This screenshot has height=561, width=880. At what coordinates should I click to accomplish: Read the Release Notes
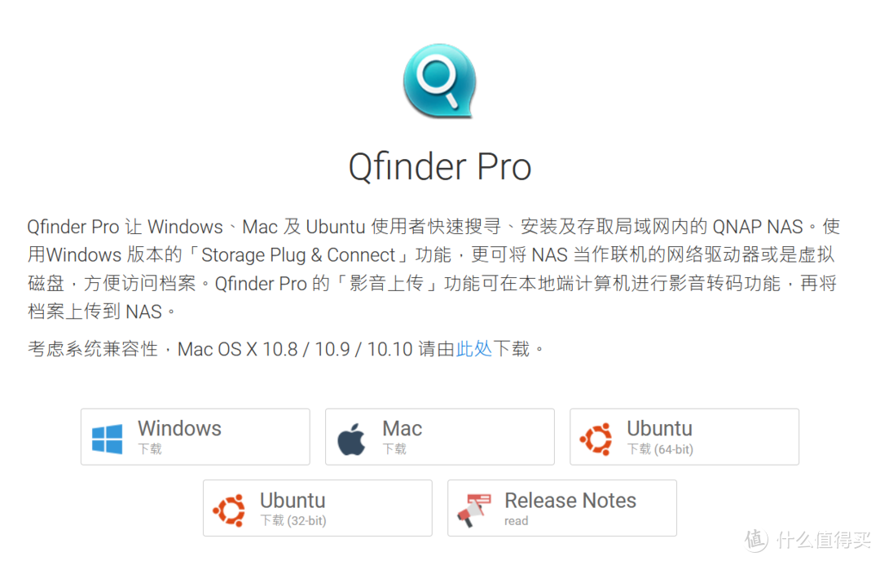coord(562,508)
